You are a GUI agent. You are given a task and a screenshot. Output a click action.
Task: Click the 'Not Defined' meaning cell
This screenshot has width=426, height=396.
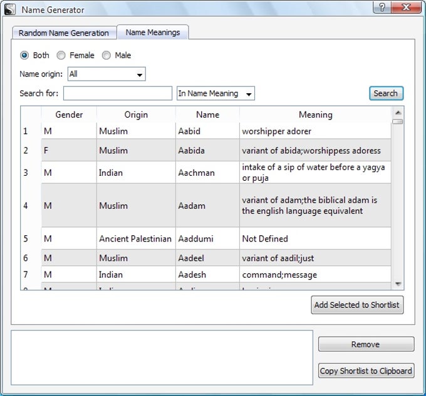(315, 238)
